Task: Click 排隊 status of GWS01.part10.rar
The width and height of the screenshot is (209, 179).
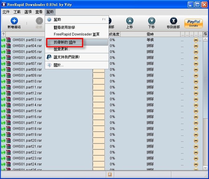Action: tap(150, 81)
